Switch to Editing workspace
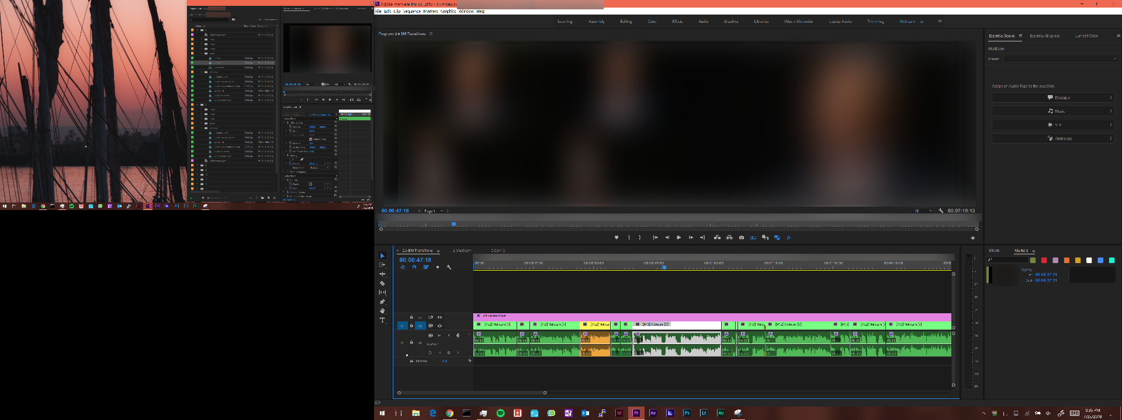1122x420 pixels. [x=626, y=21]
